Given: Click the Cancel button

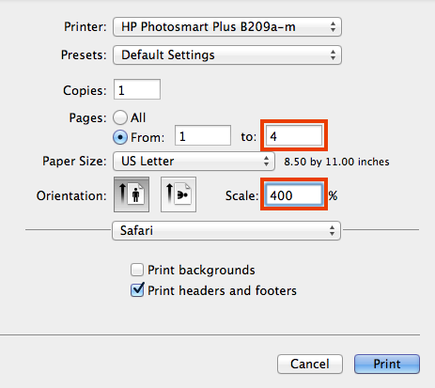Looking at the screenshot, I should click(310, 364).
